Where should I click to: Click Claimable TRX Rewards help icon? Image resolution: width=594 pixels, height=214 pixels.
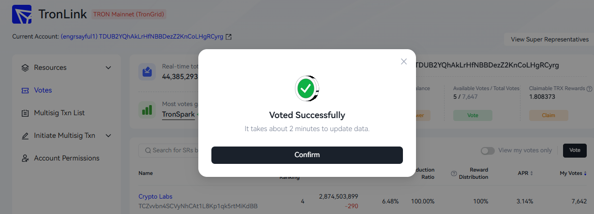(x=589, y=89)
